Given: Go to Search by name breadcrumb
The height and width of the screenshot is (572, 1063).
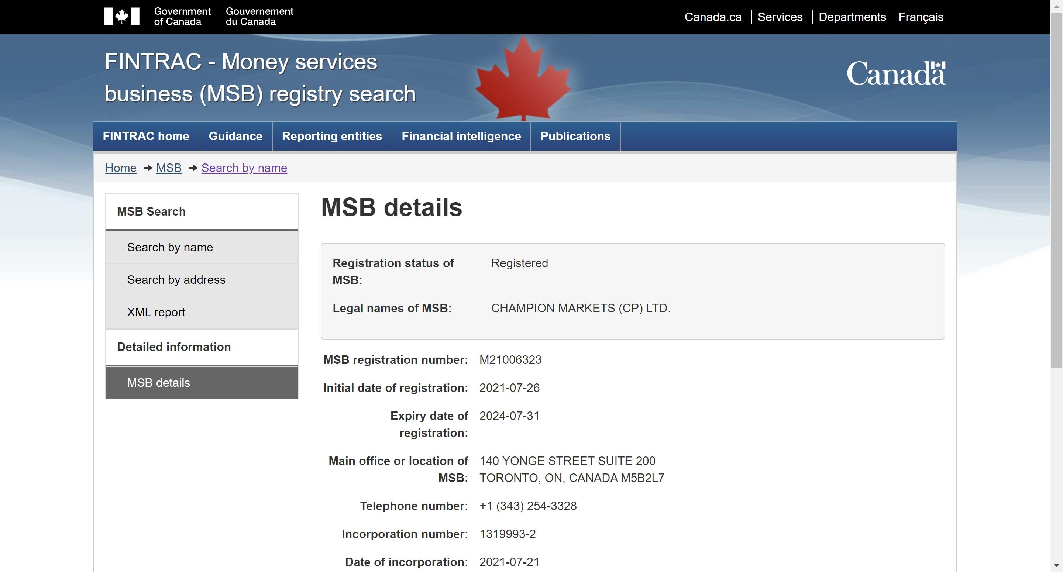Looking at the screenshot, I should 244,168.
